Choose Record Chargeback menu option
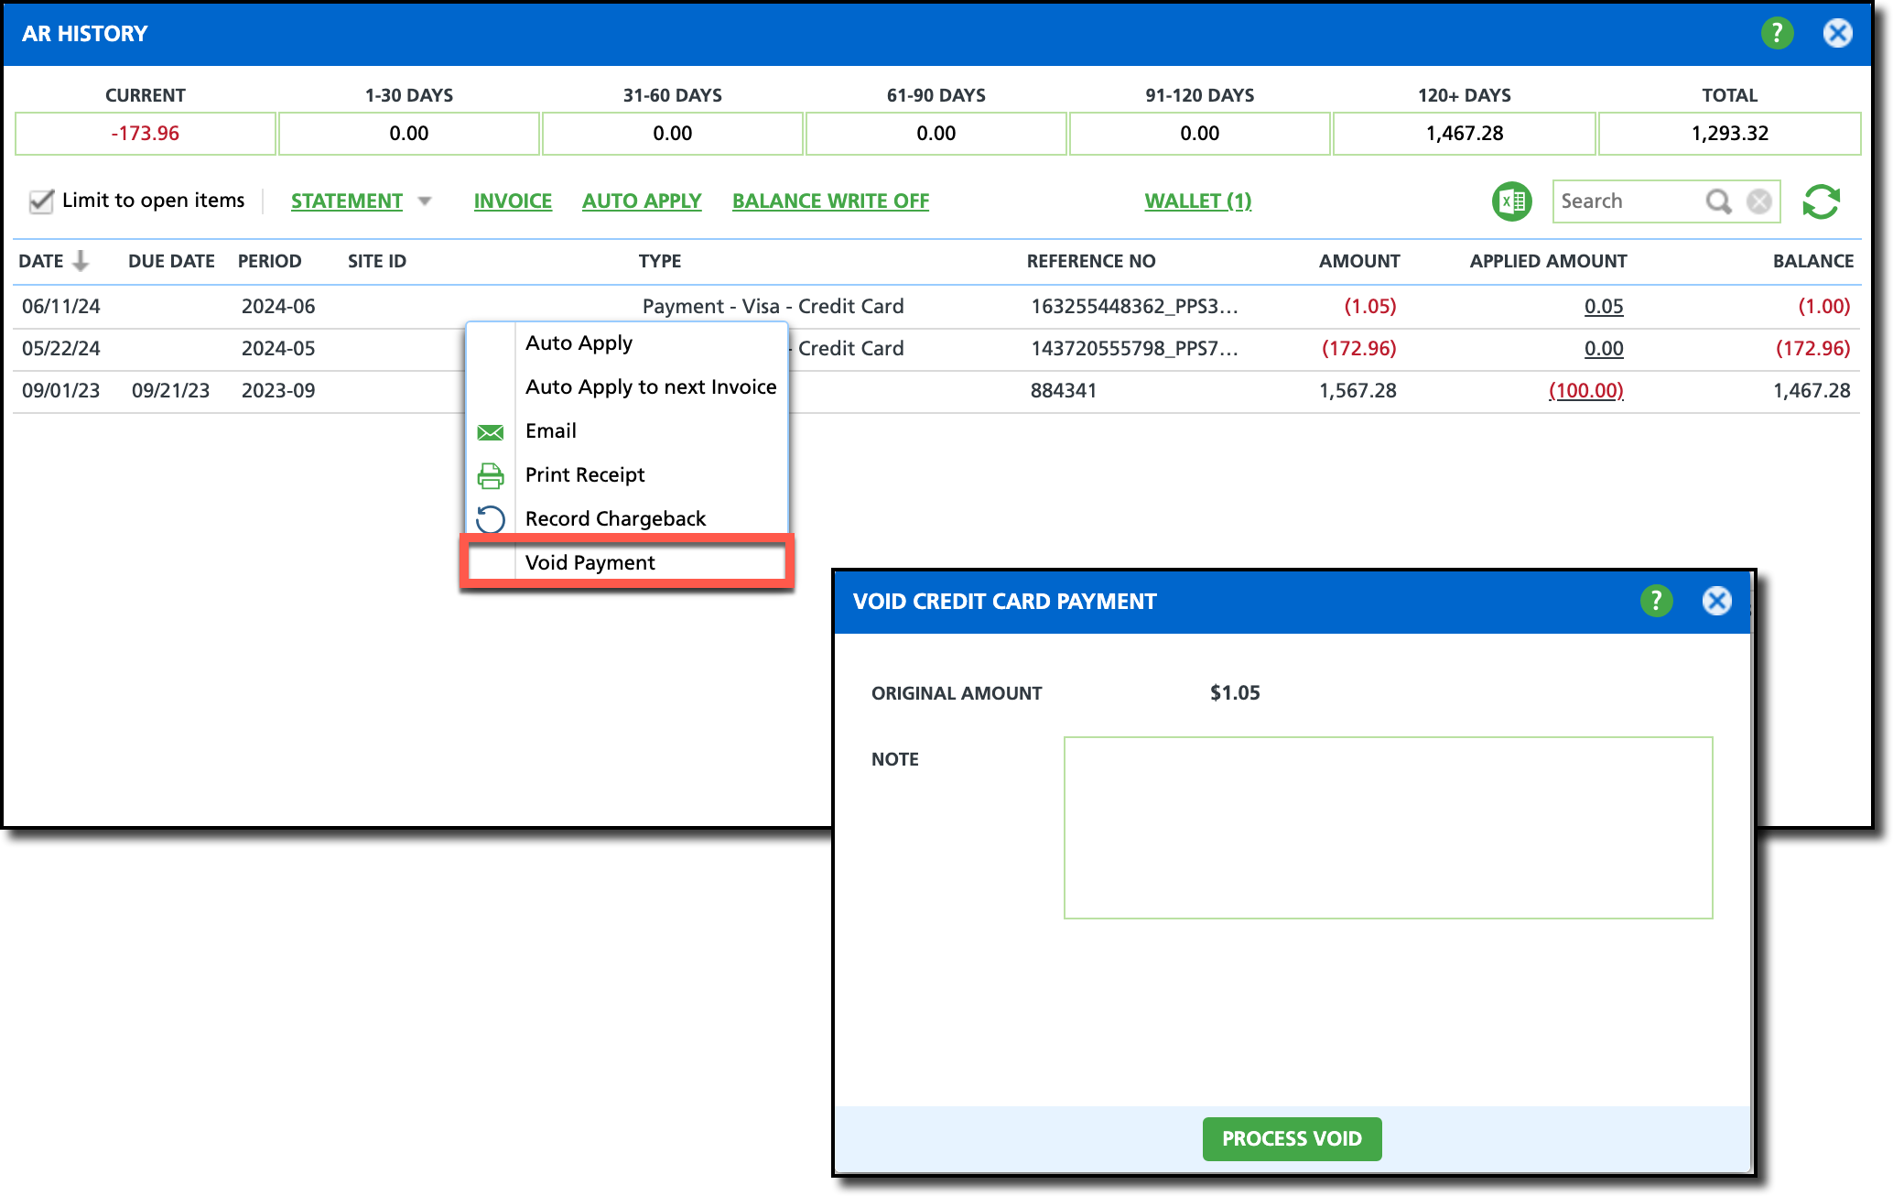The width and height of the screenshot is (1893, 1196). [x=615, y=518]
